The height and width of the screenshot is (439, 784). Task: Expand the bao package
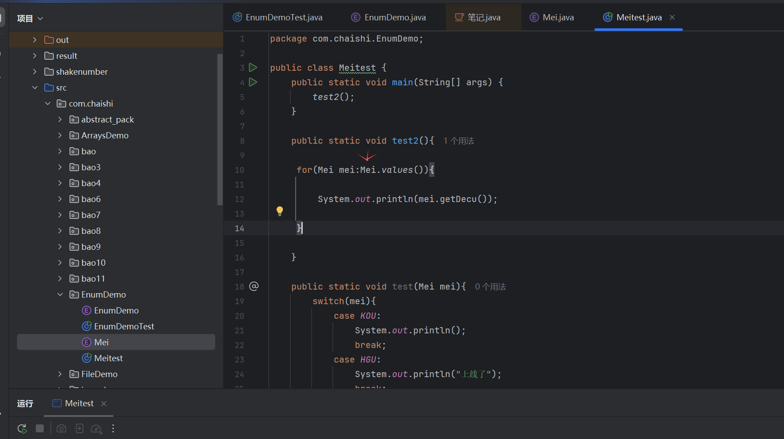pyautogui.click(x=60, y=151)
